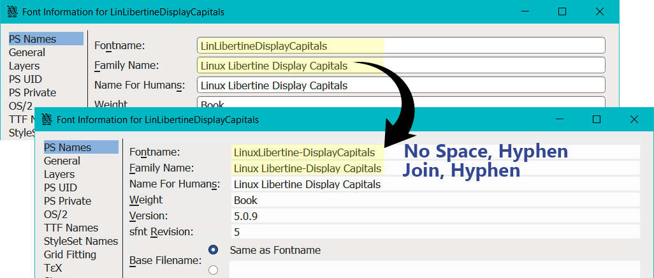The image size is (654, 278).
Task: Open PS Private section in back window
Action: (33, 92)
